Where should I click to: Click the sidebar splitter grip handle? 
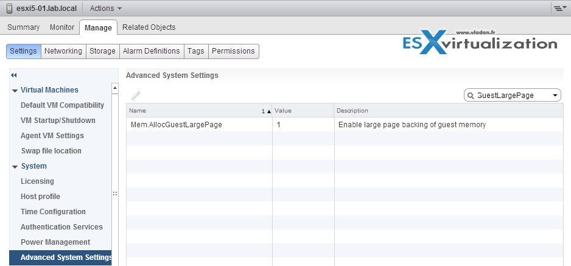pyautogui.click(x=115, y=194)
